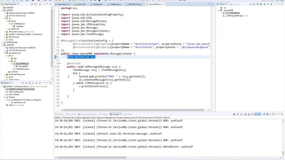Click the console horizontal scrollbar
Viewport: 285px width, 160px height.
click(x=92, y=157)
